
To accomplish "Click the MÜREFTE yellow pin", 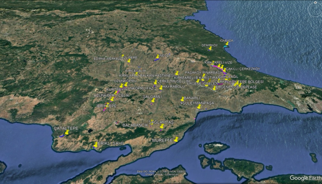I will pos(176,140).
